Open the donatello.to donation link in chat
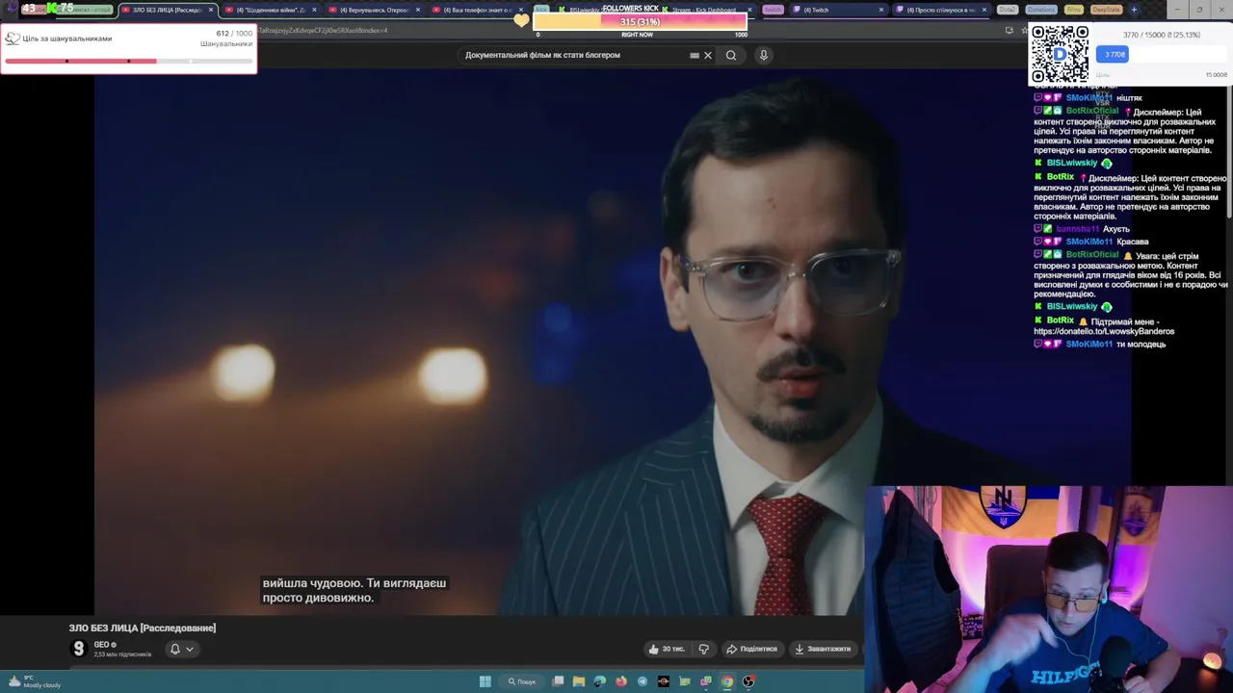 point(1104,331)
